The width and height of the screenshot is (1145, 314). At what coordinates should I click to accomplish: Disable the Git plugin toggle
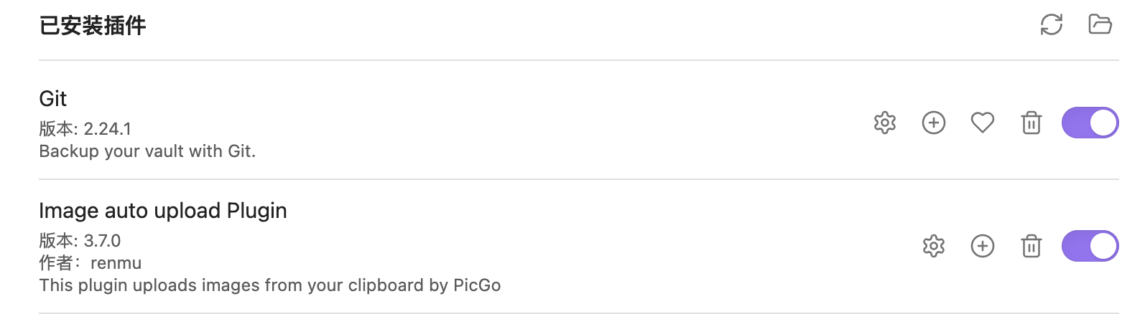tap(1090, 123)
